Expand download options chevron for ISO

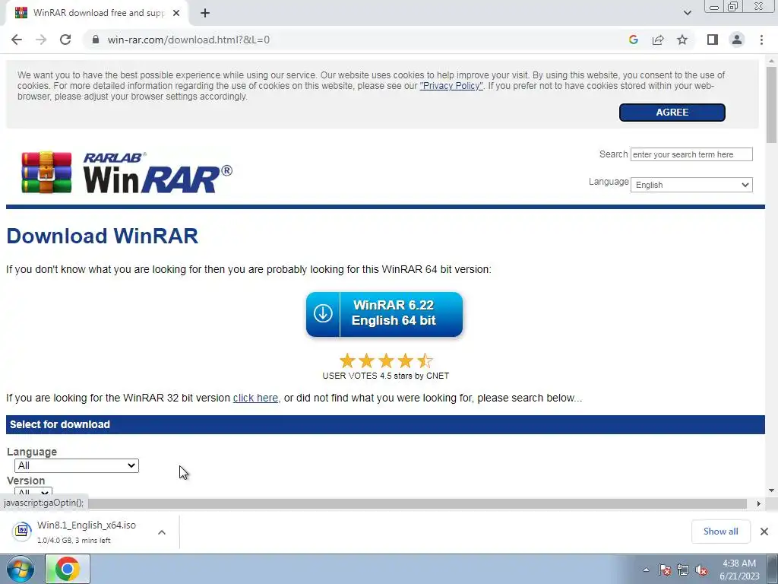tap(162, 532)
